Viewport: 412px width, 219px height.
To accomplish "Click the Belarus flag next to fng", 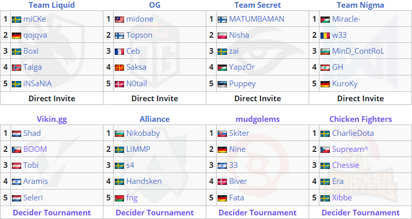I will (x=119, y=198).
